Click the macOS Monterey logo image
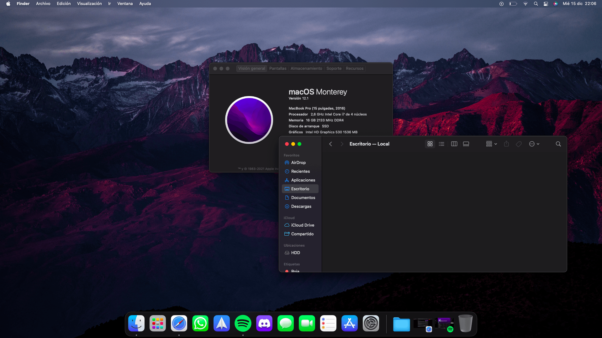 (249, 120)
